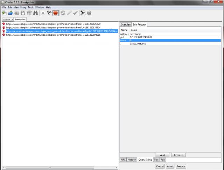
Task: Click red arrow icon beside ajax_save_game request
Action: (4, 31)
